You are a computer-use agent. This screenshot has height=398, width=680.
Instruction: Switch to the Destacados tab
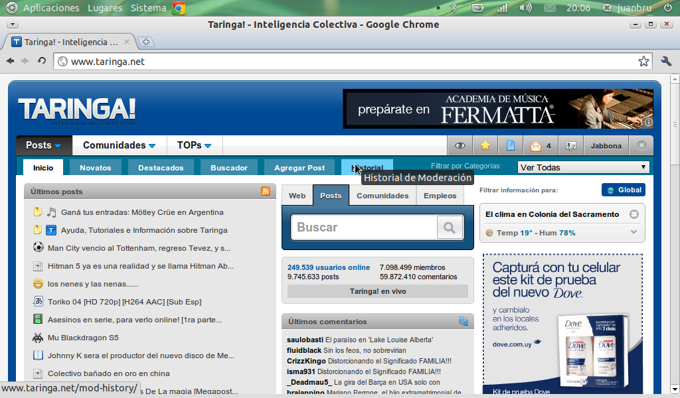pos(161,168)
